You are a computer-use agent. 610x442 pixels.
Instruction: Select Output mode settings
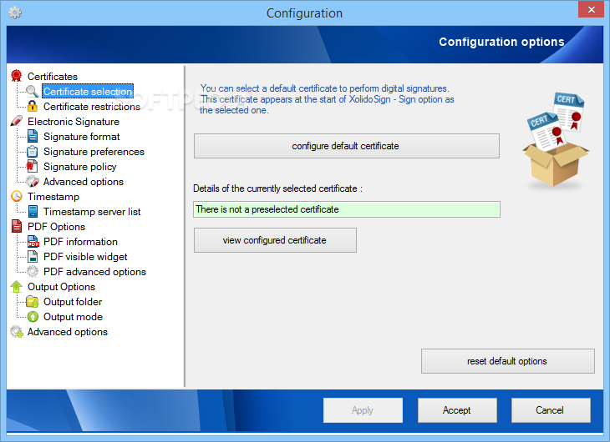point(73,317)
